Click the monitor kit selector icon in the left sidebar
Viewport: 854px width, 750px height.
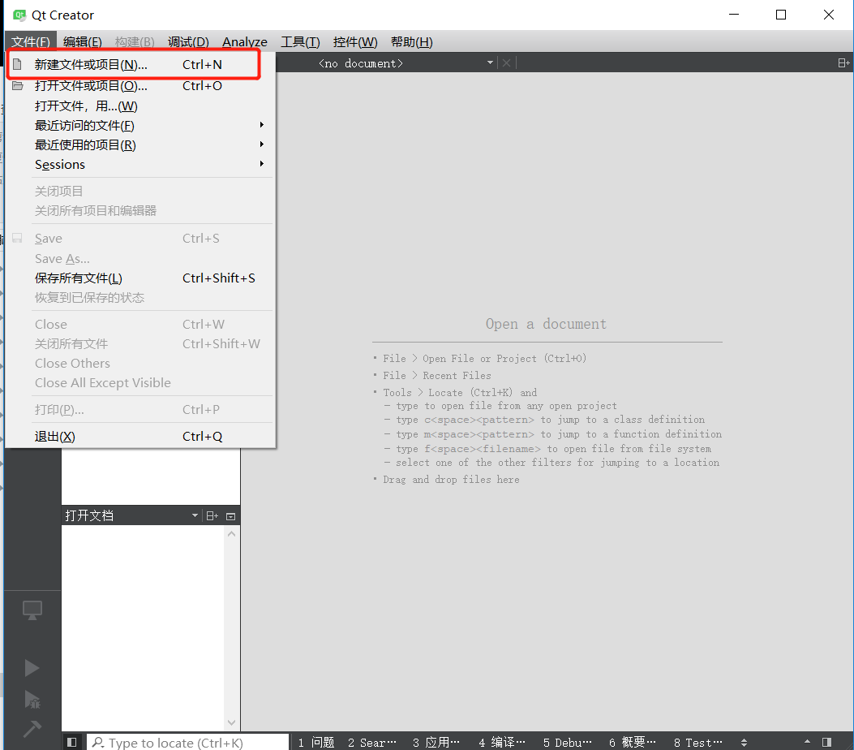coord(32,610)
